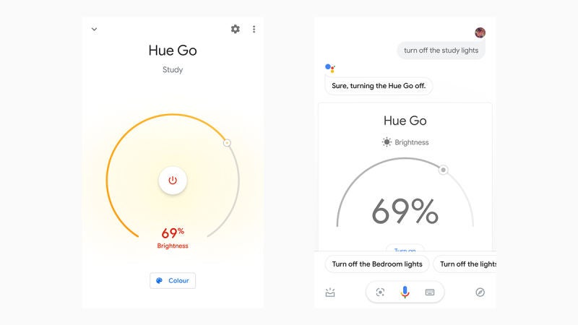578x325 pixels.
Task: Click the red 69% Brightness readout
Action: 173,237
